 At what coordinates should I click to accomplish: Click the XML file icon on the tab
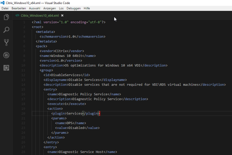[18, 15]
